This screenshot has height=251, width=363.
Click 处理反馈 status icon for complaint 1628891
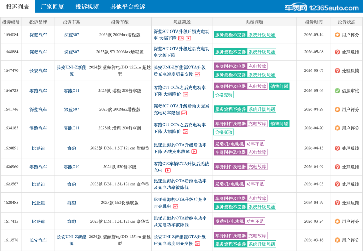click(337, 148)
